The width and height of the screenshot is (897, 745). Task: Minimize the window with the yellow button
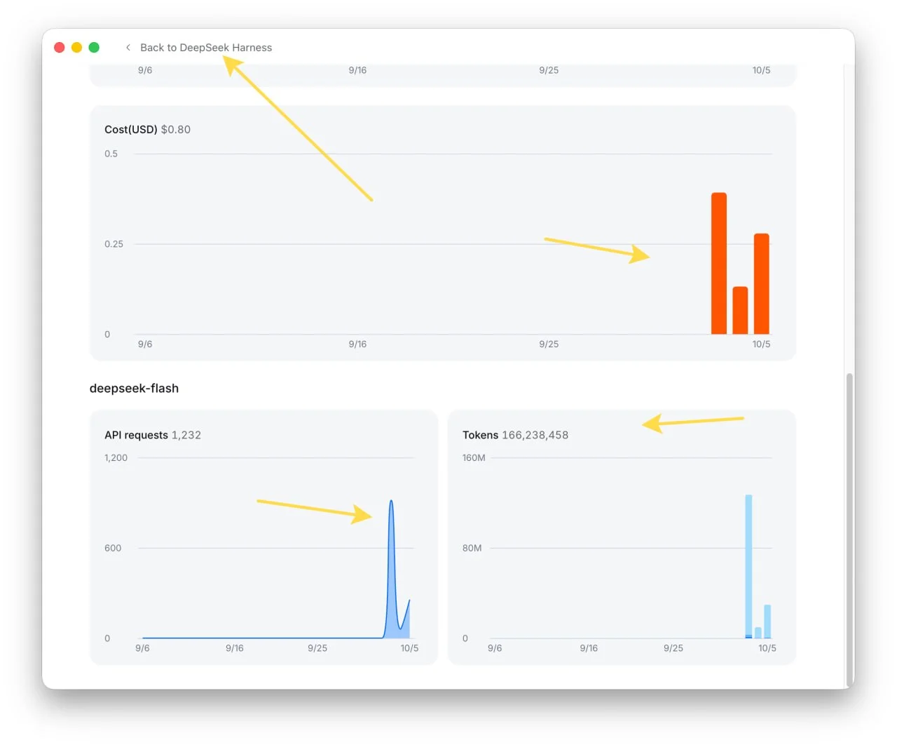point(77,48)
